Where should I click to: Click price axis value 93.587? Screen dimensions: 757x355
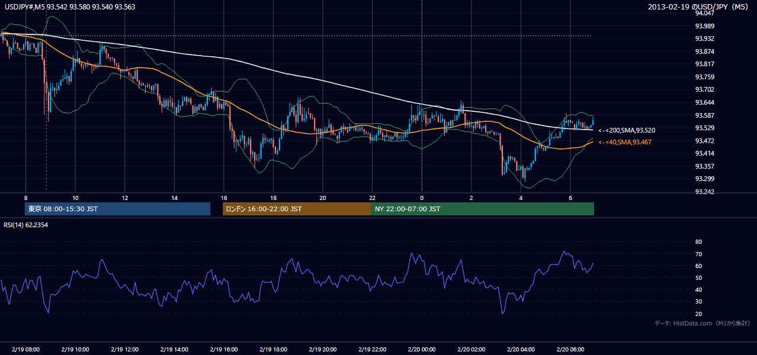704,115
